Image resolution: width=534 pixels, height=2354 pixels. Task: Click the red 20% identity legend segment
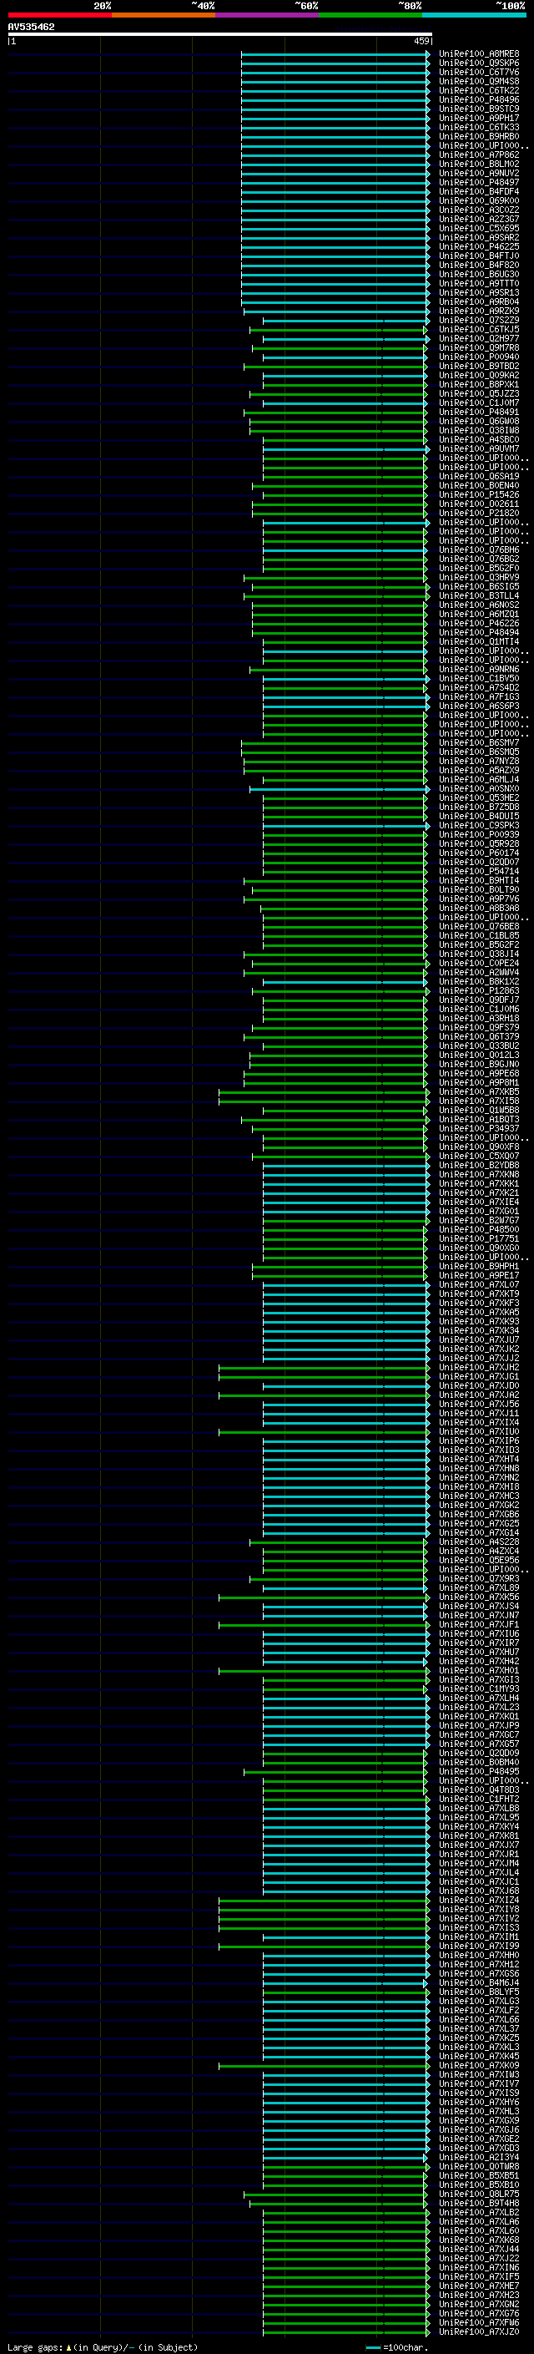pyautogui.click(x=59, y=15)
